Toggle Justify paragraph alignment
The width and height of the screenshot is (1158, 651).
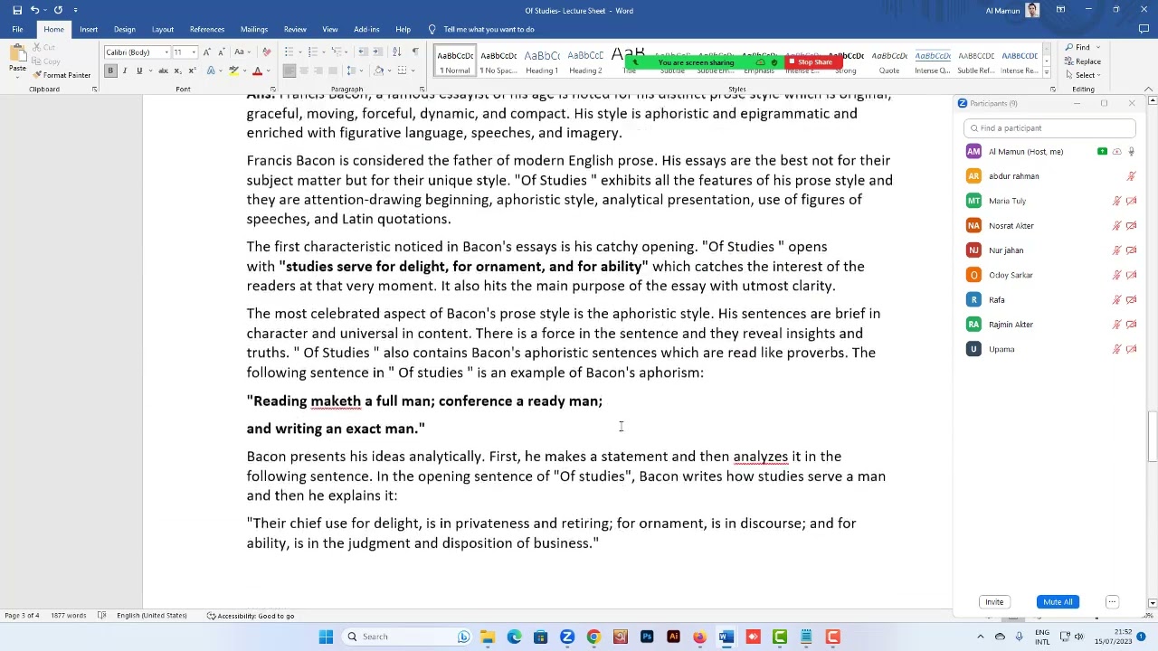tap(333, 71)
